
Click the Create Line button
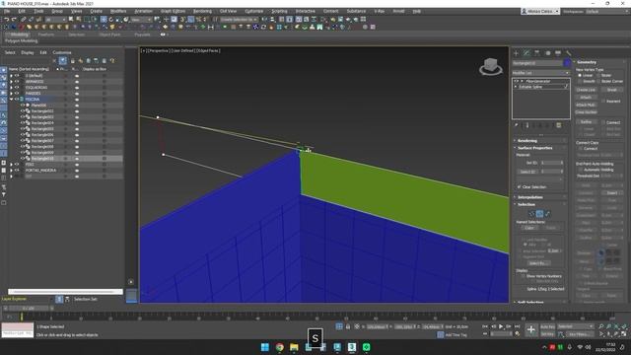click(586, 90)
